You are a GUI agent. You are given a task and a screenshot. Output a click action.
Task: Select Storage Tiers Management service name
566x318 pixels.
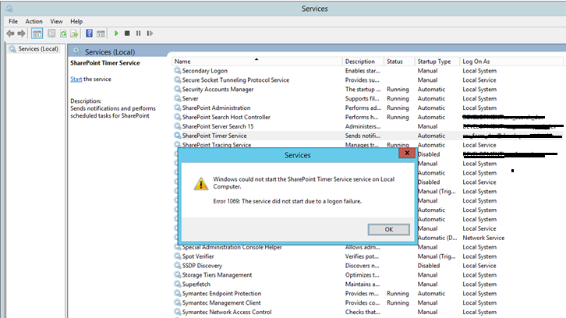[x=217, y=275]
